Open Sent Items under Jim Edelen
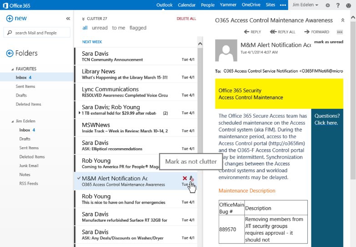The height and width of the screenshot is (247, 356). coord(29,148)
